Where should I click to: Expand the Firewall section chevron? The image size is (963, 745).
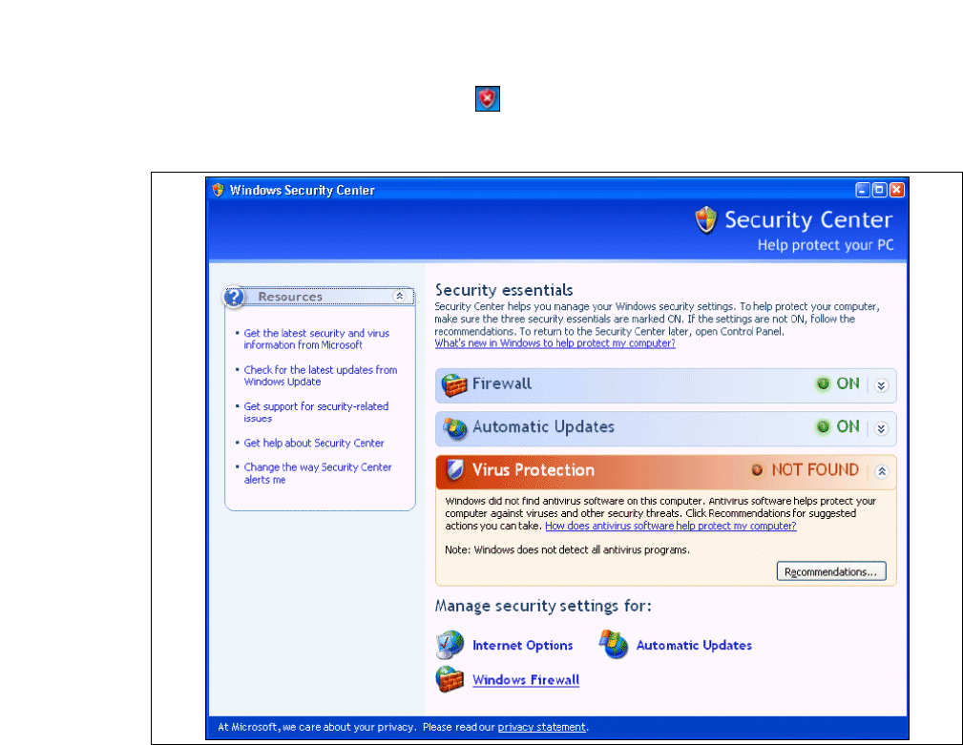(x=881, y=385)
